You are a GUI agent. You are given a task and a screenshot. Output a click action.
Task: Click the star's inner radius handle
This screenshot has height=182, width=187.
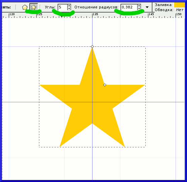point(105,85)
